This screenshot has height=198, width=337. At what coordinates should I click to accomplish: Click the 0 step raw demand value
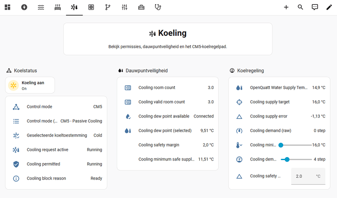(x=319, y=131)
